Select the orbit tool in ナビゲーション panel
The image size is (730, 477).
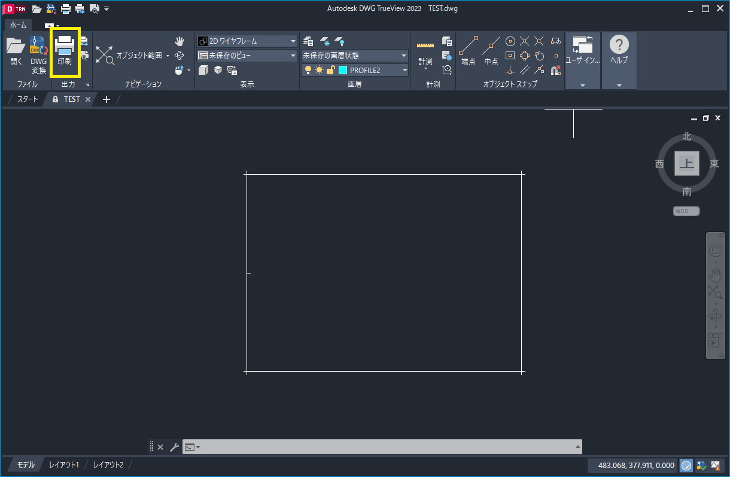[x=180, y=56]
